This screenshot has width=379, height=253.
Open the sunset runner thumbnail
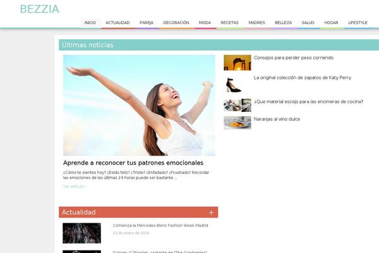point(238,63)
